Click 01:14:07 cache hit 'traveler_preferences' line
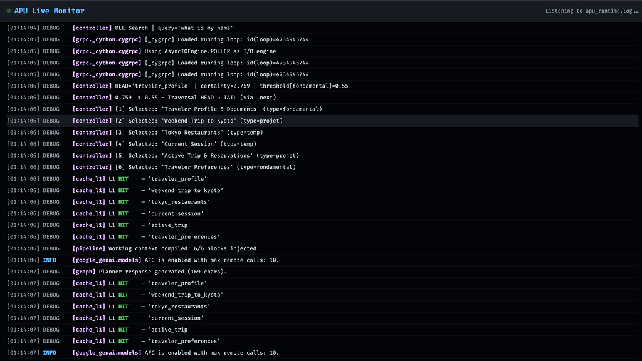The image size is (642, 361). (x=323, y=341)
